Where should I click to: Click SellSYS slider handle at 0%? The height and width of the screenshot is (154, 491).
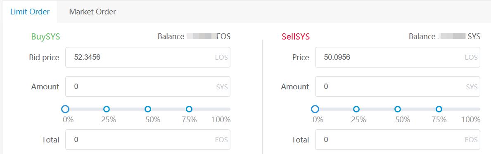tap(315, 109)
